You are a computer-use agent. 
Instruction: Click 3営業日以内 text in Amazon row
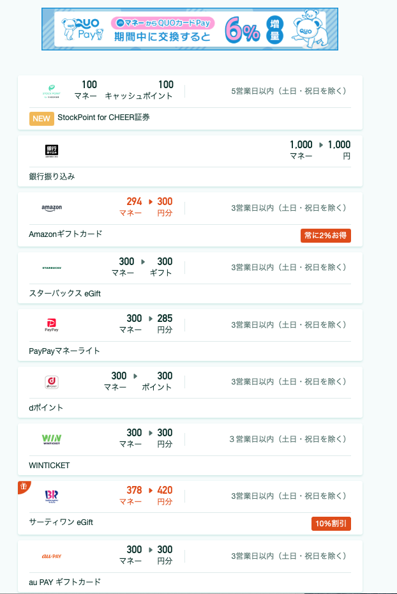click(288, 208)
